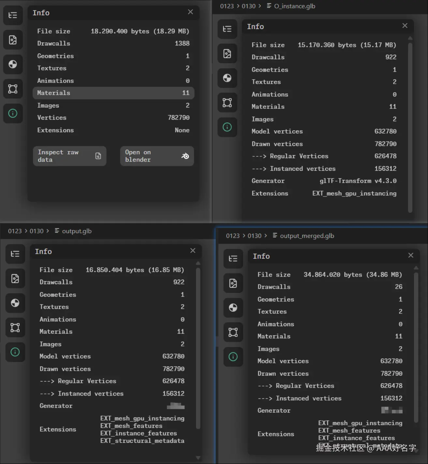The image size is (428, 464).
Task: Click info icon in O_instance.glb sidebar
Action: [x=227, y=127]
